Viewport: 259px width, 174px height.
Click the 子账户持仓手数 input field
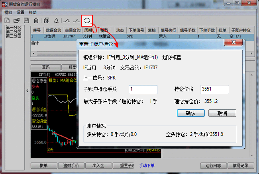point(143,89)
